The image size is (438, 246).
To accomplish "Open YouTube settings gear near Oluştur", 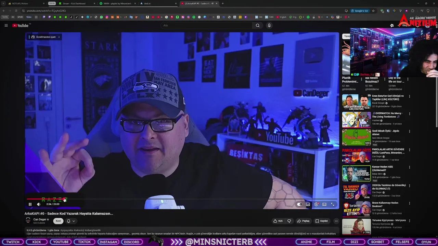I will coord(392,25).
